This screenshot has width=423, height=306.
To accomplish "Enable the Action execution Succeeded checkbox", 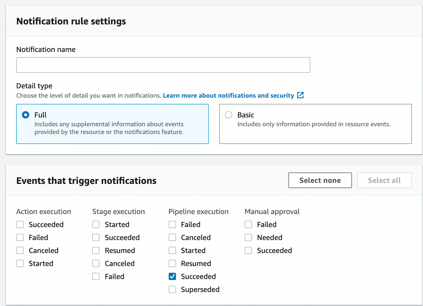I will [20, 224].
